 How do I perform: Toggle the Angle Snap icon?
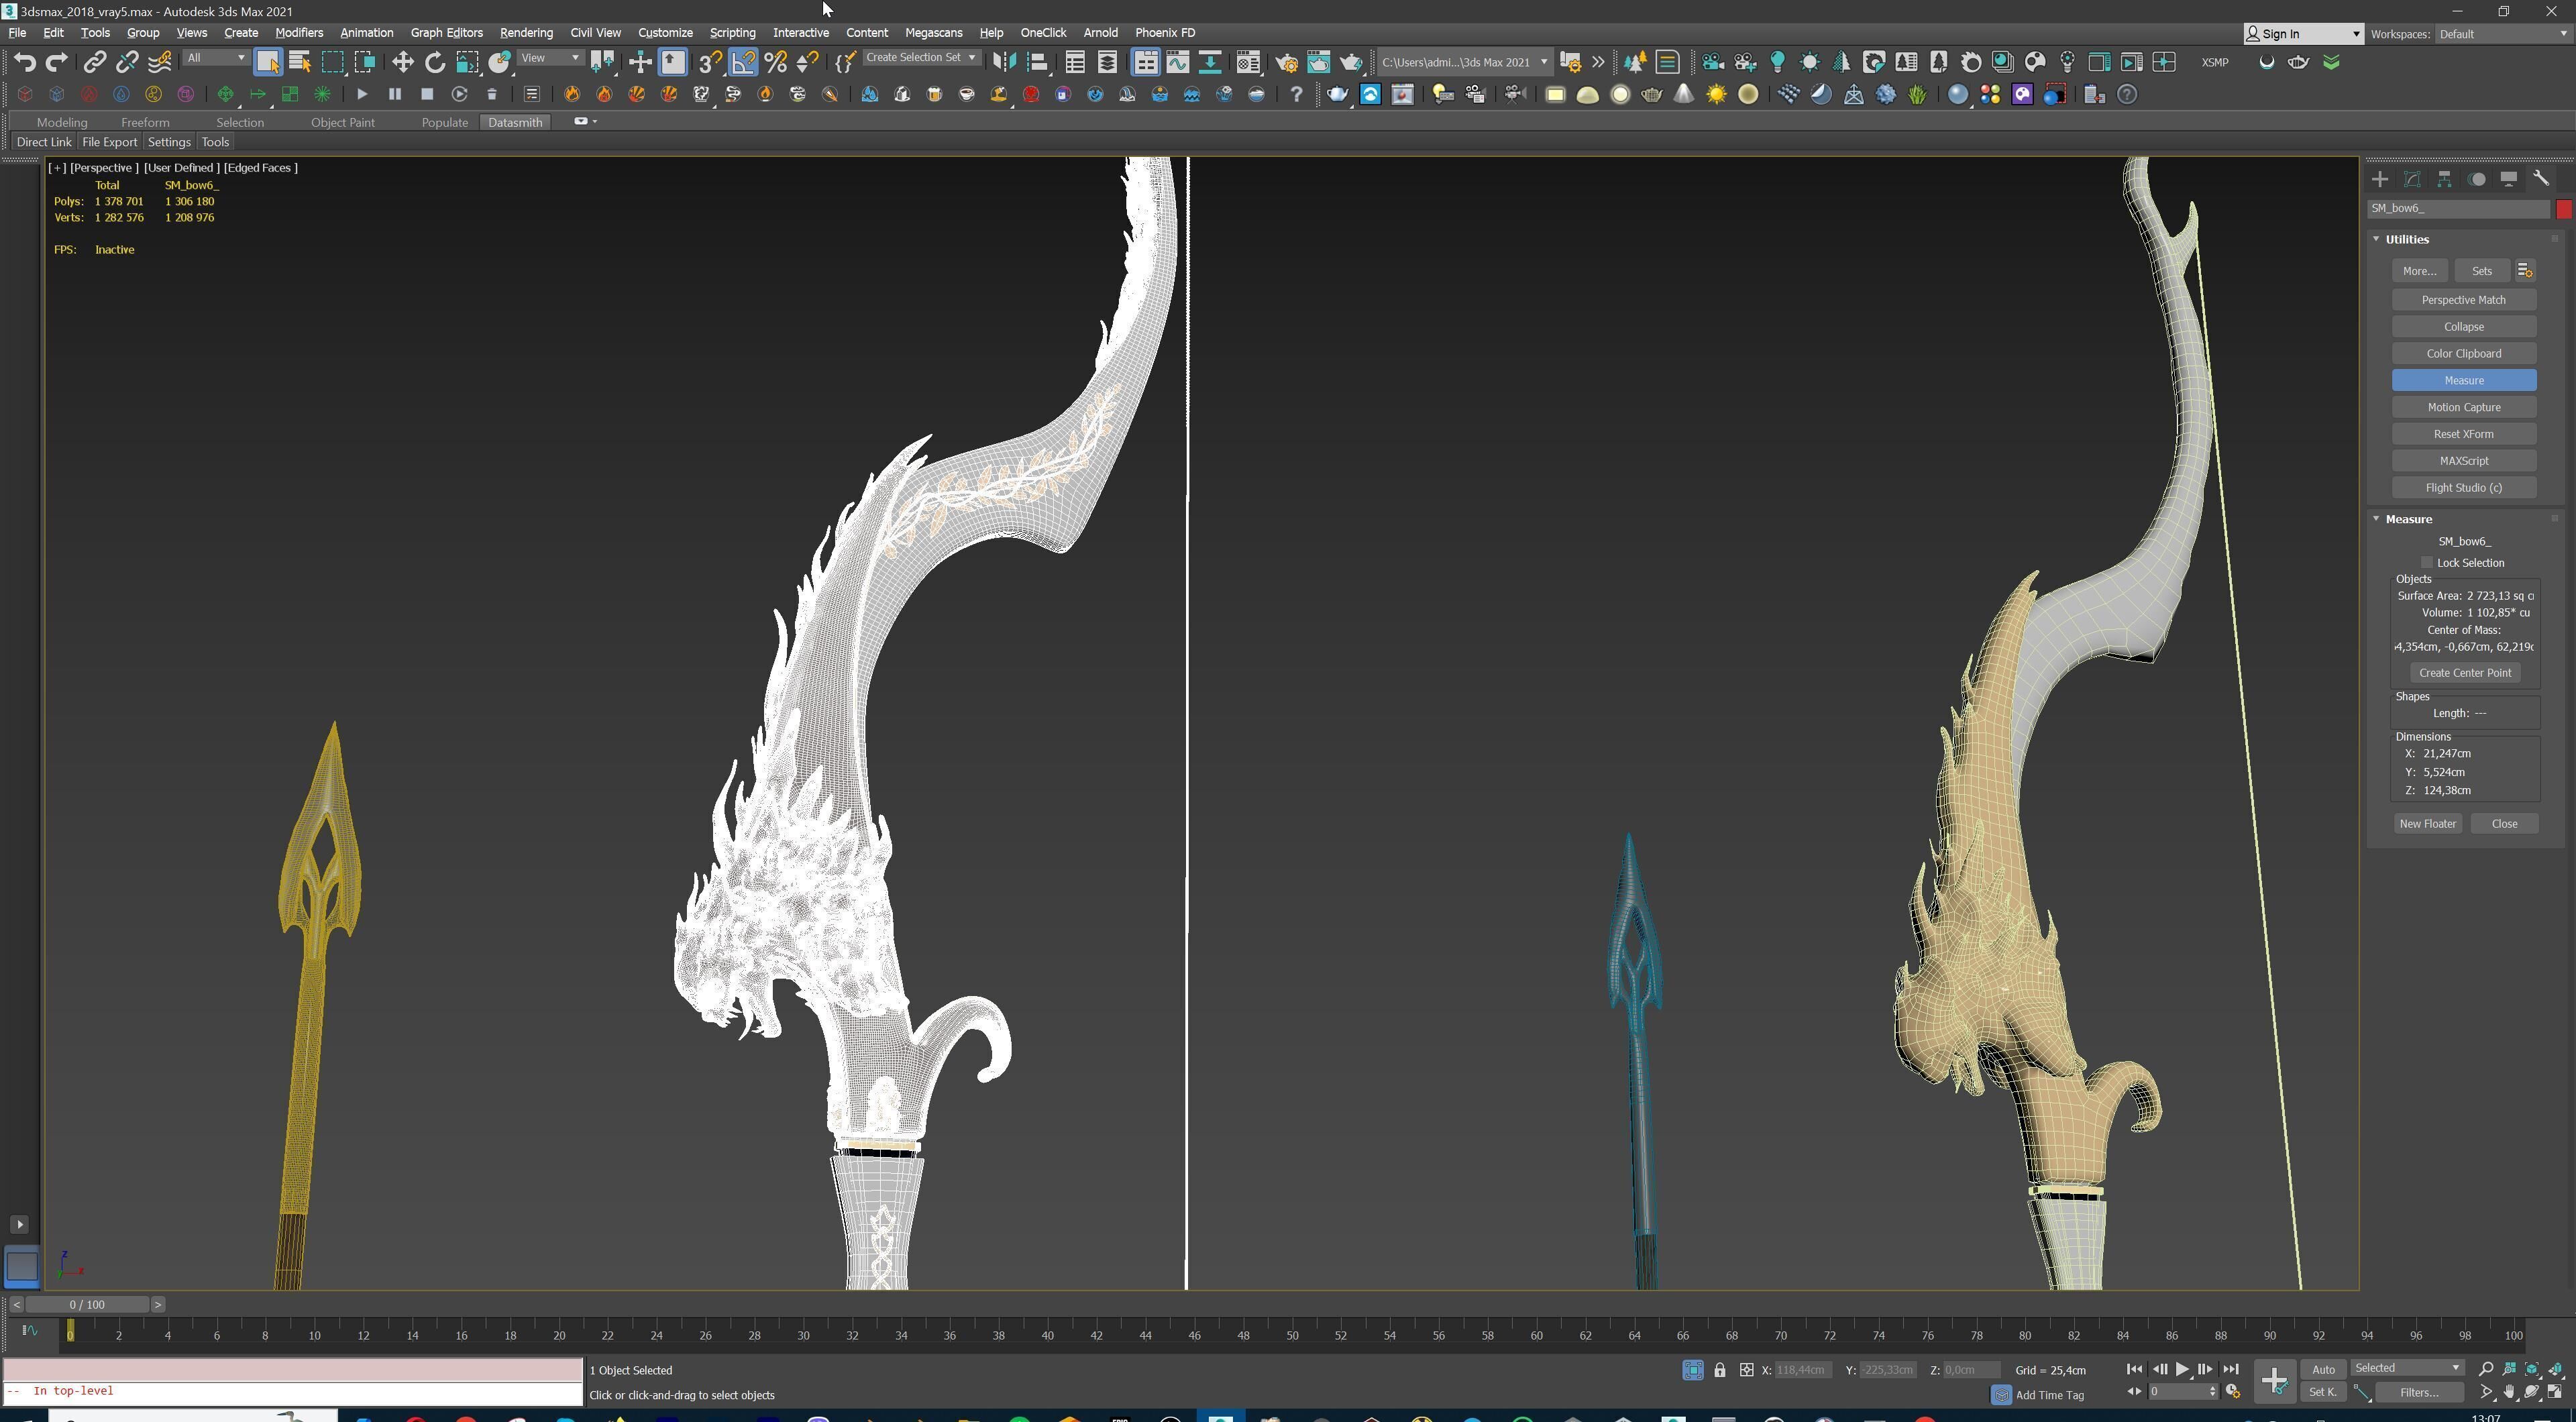click(x=743, y=62)
